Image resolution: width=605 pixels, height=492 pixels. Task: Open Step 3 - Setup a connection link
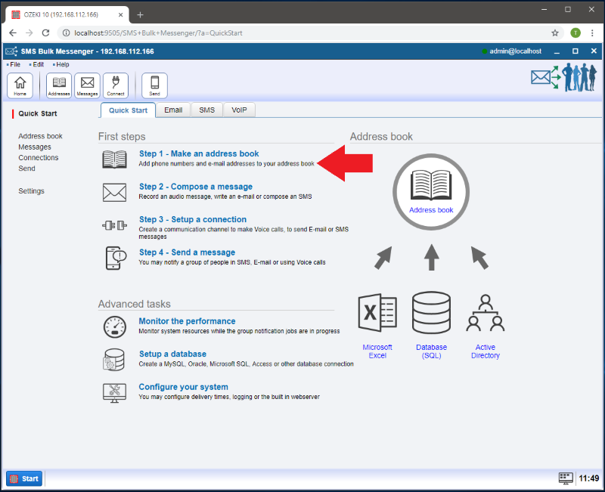tap(192, 220)
